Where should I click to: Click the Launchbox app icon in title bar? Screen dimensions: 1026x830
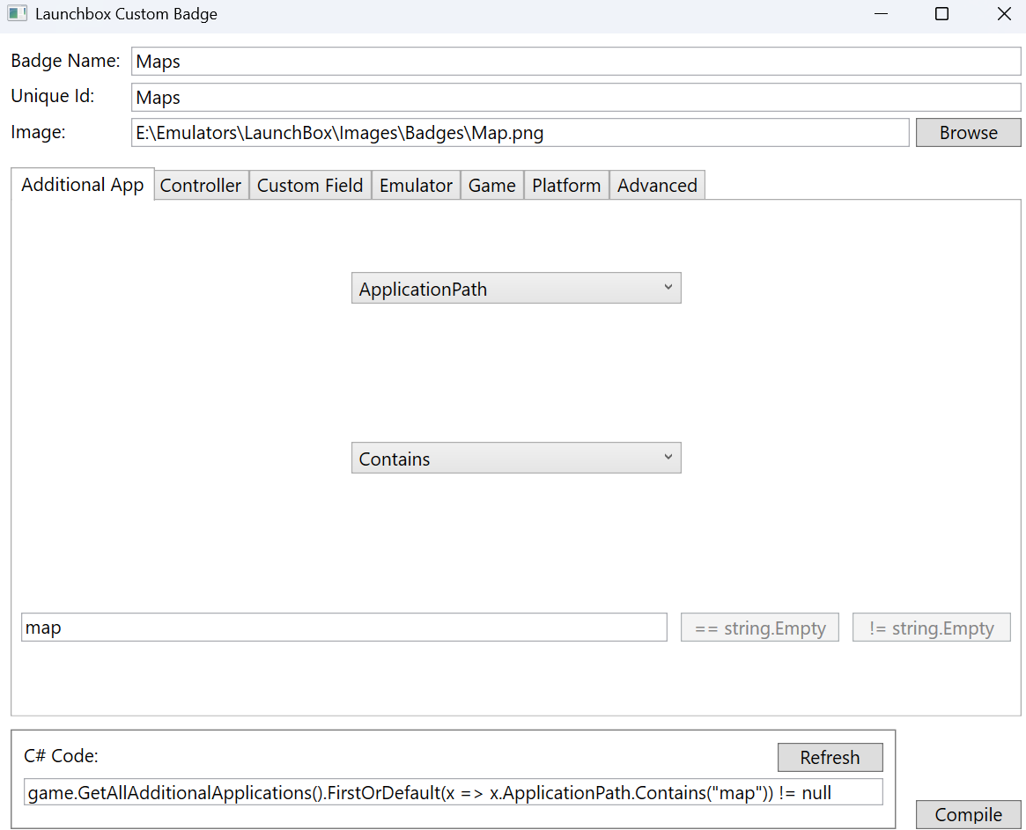(18, 14)
